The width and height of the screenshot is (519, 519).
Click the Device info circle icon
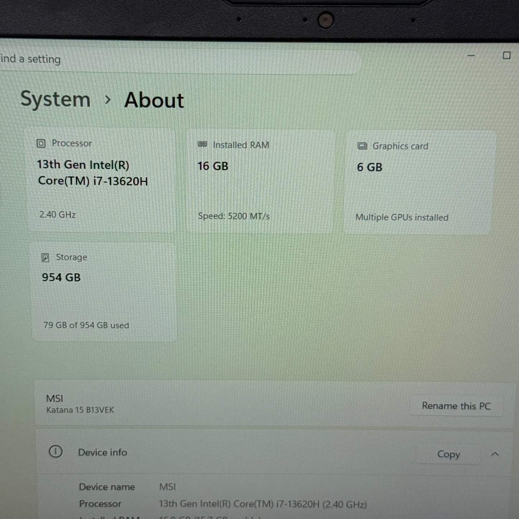tap(56, 451)
